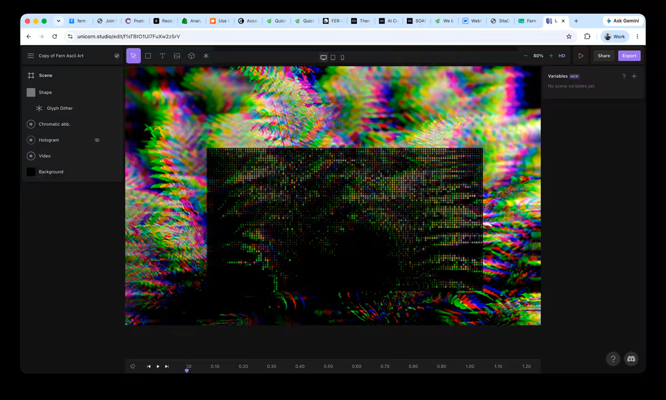Toggle the timeline pin icon
This screenshot has width=666, height=400.
click(x=133, y=366)
